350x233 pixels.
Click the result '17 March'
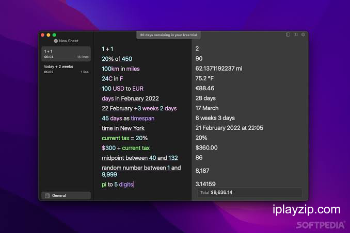pyautogui.click(x=207, y=108)
